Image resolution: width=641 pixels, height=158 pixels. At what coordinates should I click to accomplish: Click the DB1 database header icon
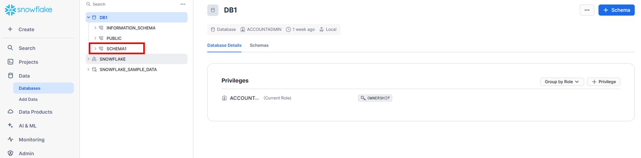pos(213,10)
